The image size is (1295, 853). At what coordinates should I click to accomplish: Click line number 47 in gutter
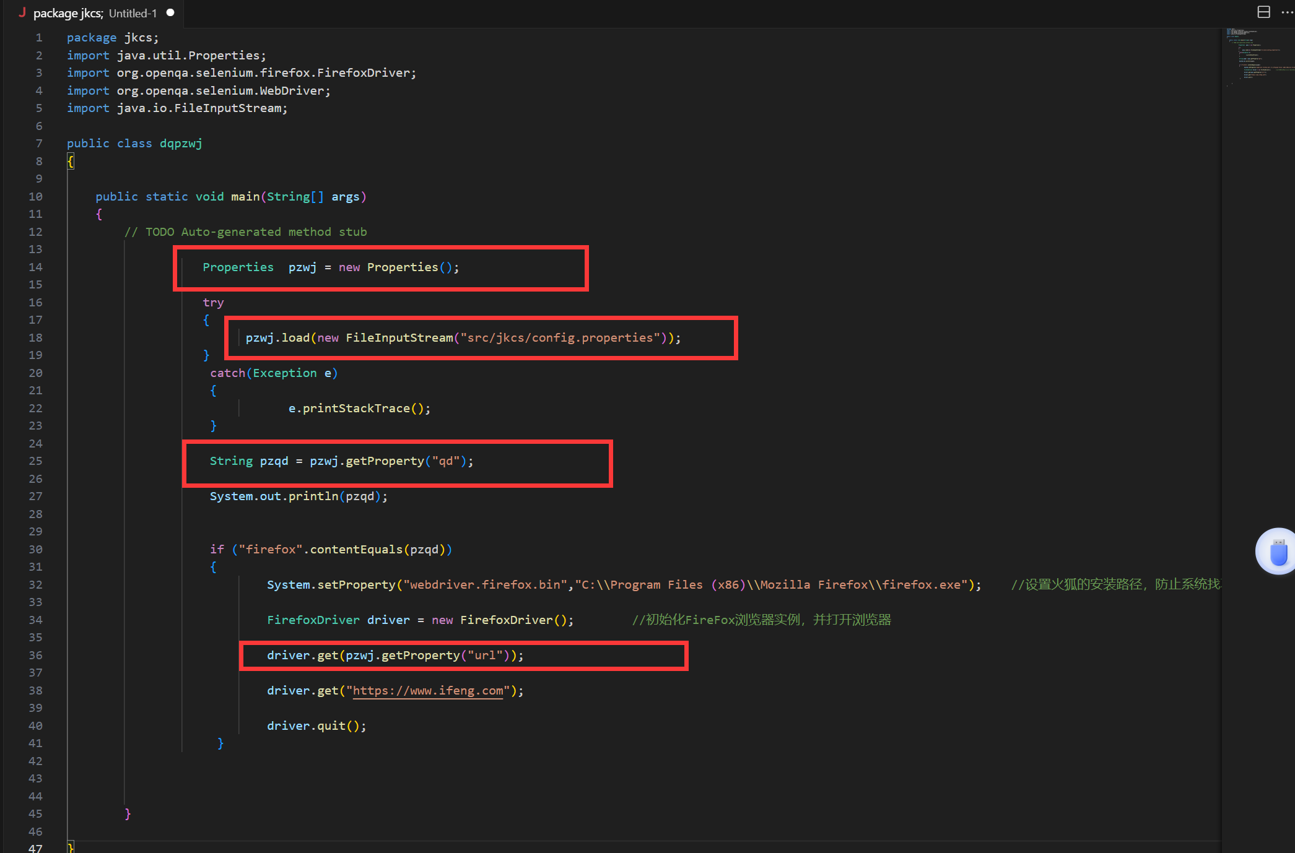35,848
